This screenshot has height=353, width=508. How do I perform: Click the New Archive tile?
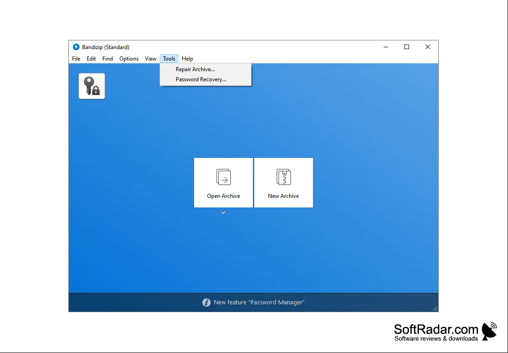[284, 183]
